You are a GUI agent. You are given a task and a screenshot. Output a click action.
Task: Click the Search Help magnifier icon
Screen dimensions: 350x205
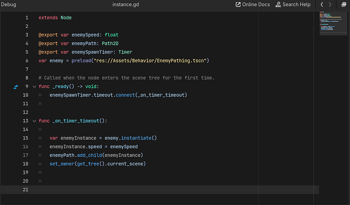pyautogui.click(x=278, y=5)
